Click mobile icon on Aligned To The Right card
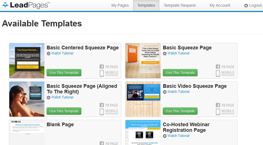 102,112
